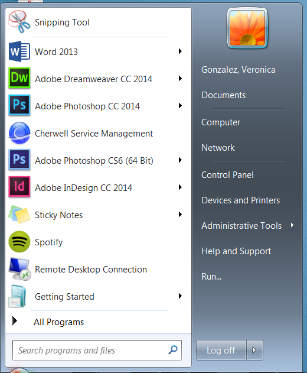307x373 pixels.
Task: Open Network from the Start menu
Action: pos(218,148)
